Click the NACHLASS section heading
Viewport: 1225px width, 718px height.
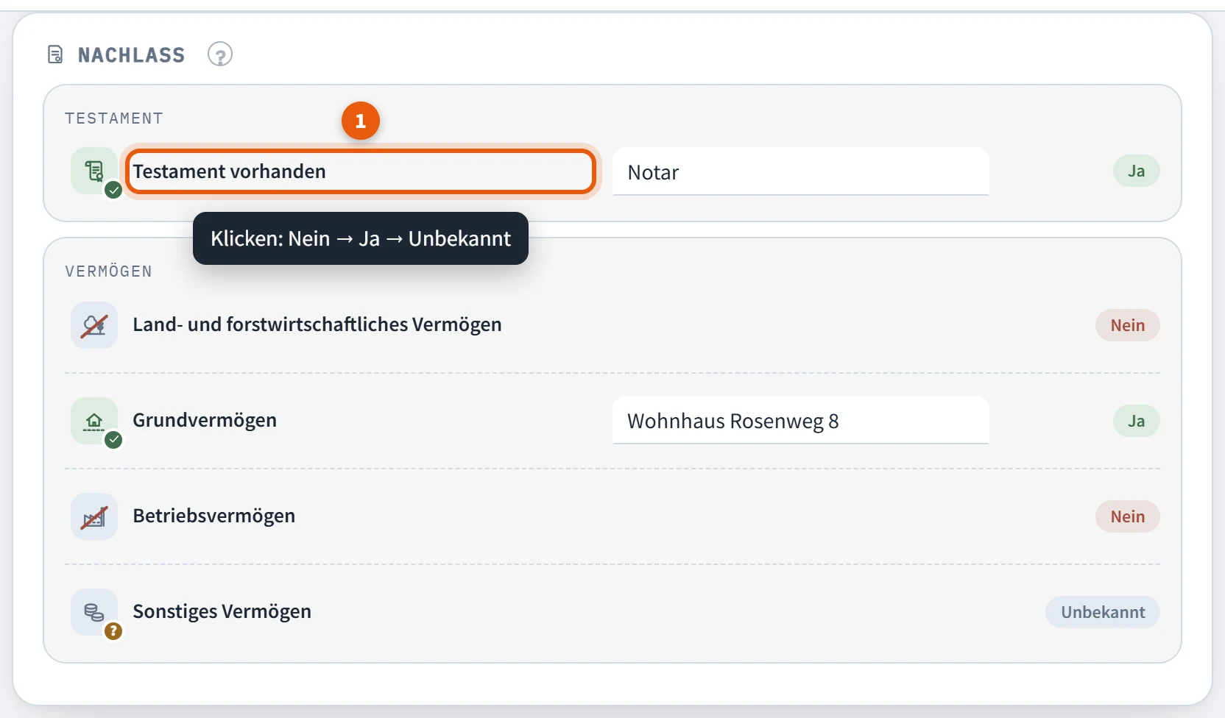132,55
